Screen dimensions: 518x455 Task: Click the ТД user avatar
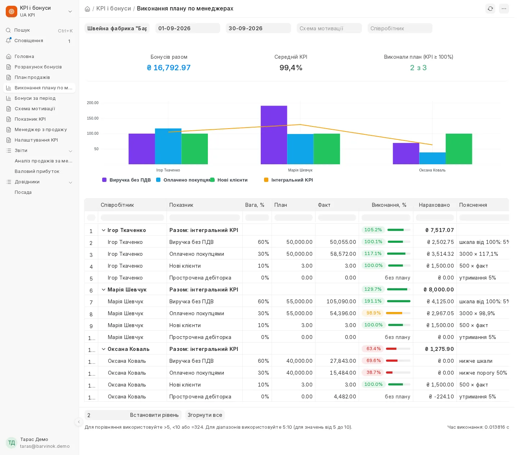click(12, 443)
